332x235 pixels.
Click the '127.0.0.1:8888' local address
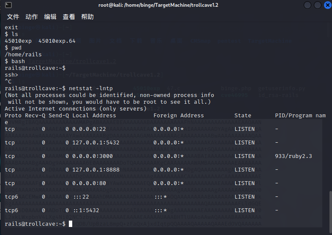(x=96, y=170)
